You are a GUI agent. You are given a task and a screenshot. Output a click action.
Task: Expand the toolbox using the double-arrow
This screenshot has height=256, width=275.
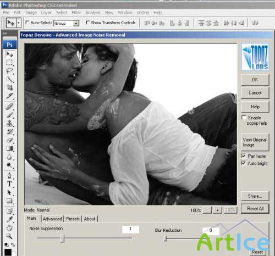tap(5, 34)
